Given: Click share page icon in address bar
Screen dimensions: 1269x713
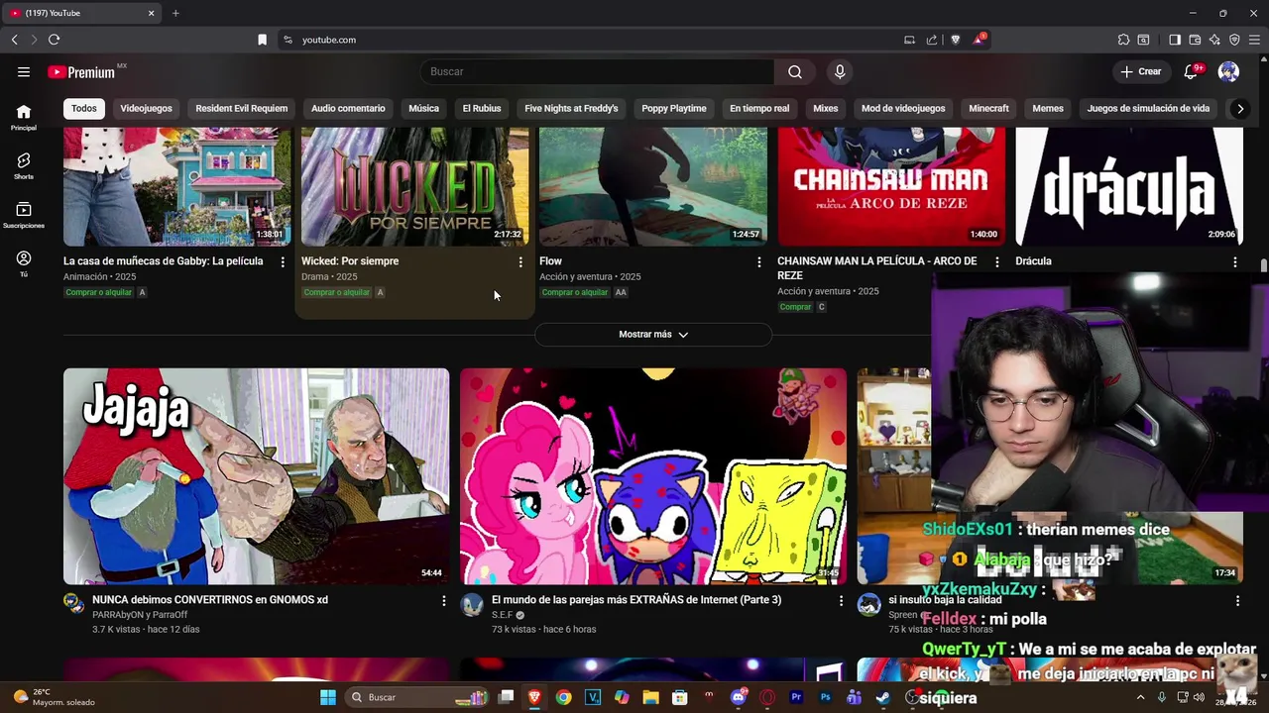Looking at the screenshot, I should coord(932,40).
